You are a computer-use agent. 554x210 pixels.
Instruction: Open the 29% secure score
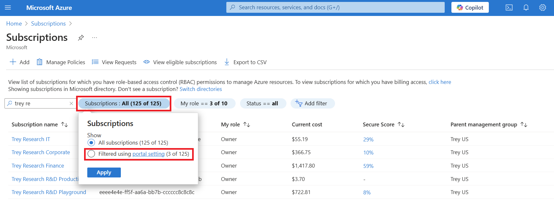click(368, 139)
